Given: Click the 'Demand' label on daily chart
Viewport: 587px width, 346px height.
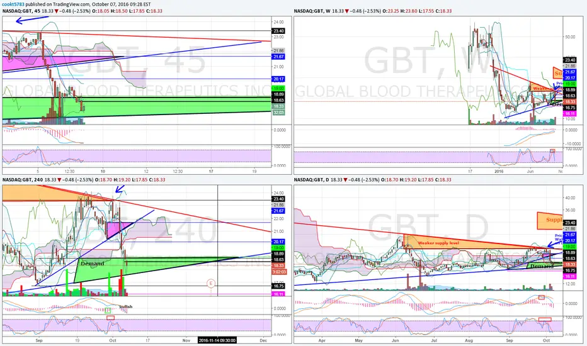Looking at the screenshot, I should pyautogui.click(x=542, y=266).
